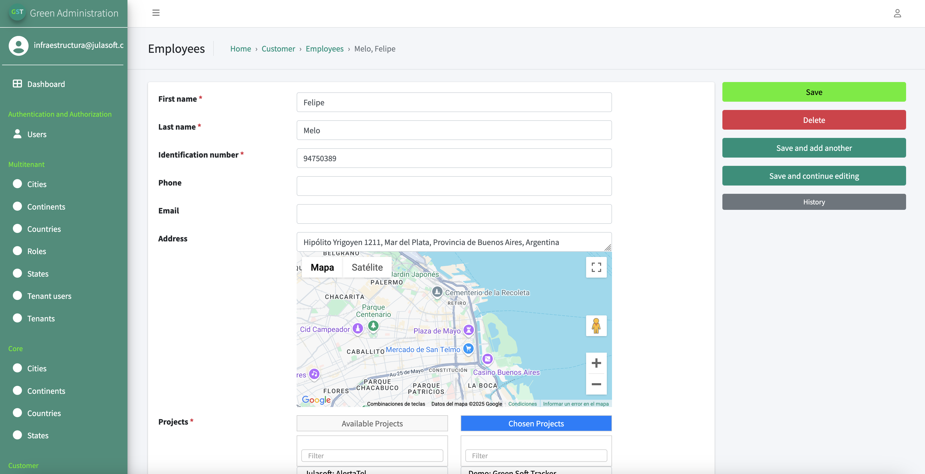Image resolution: width=925 pixels, height=474 pixels.
Task: Click into the Phone input field
Action: point(454,186)
